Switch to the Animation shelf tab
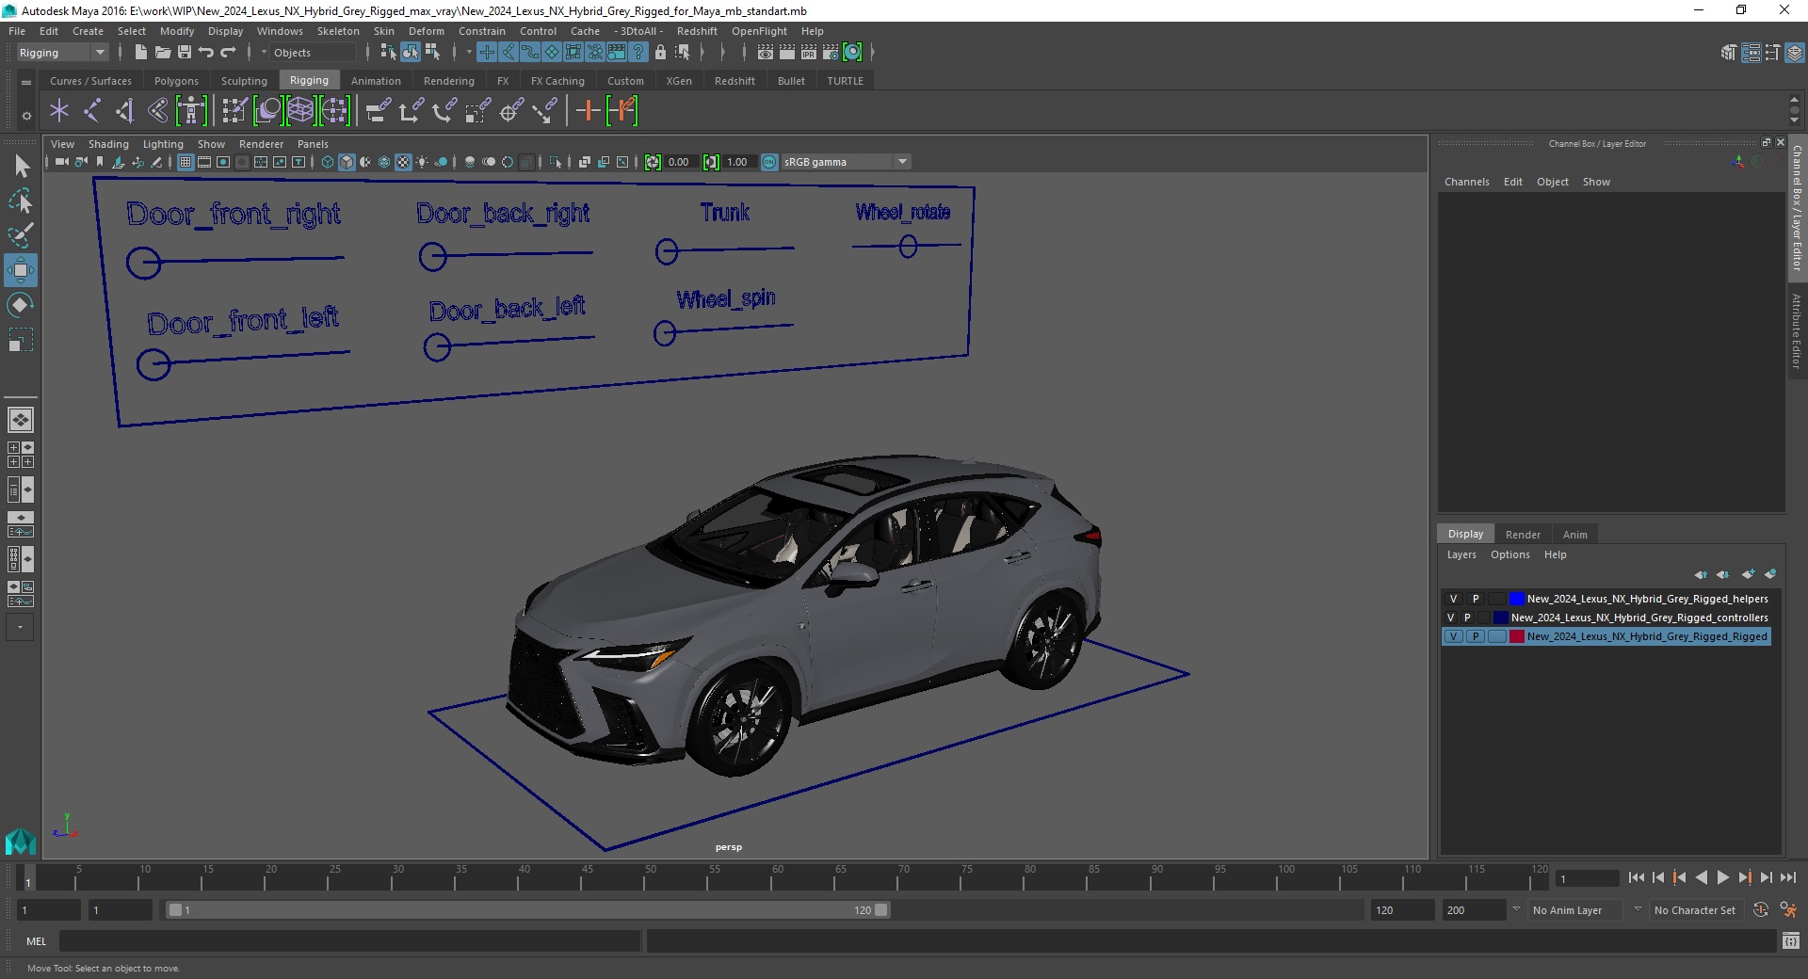Viewport: 1808px width, 979px height. [376, 81]
